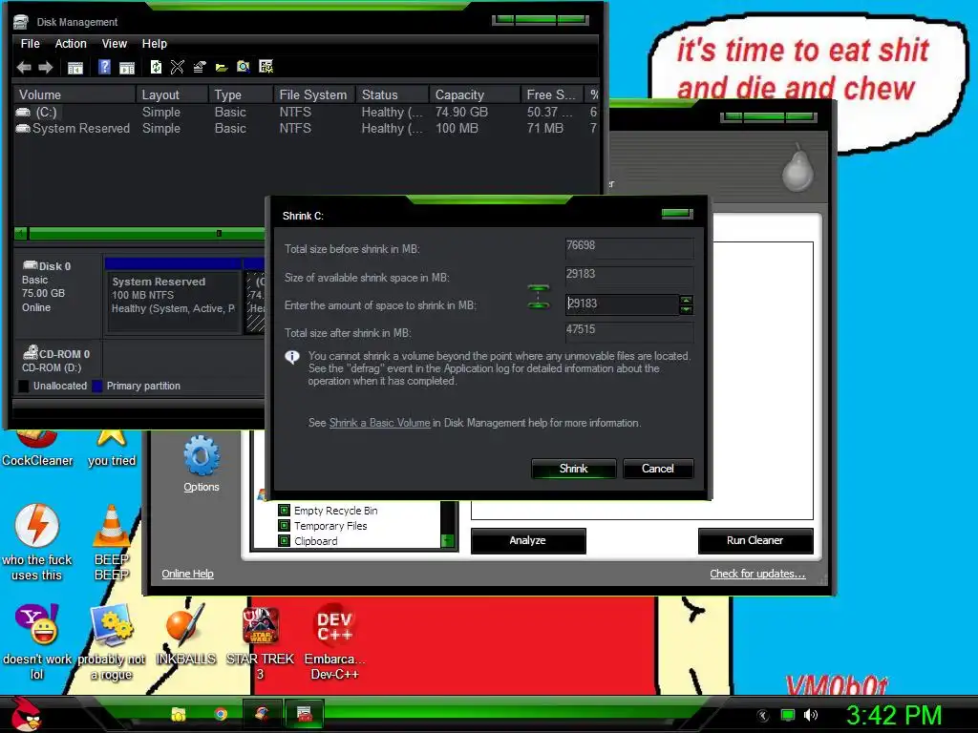Click the CCleaner list scroll-down arrow
The image size is (978, 733).
[x=447, y=540]
